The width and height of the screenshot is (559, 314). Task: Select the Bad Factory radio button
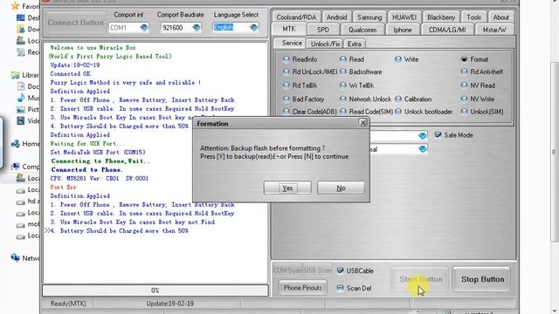286,99
